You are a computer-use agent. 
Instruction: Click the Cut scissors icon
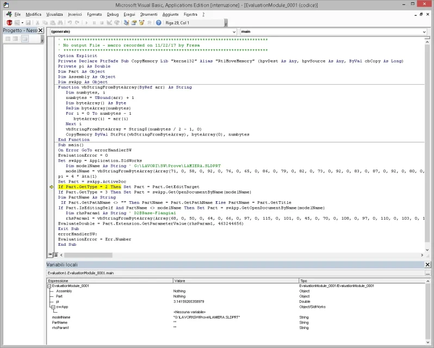[x=38, y=23]
